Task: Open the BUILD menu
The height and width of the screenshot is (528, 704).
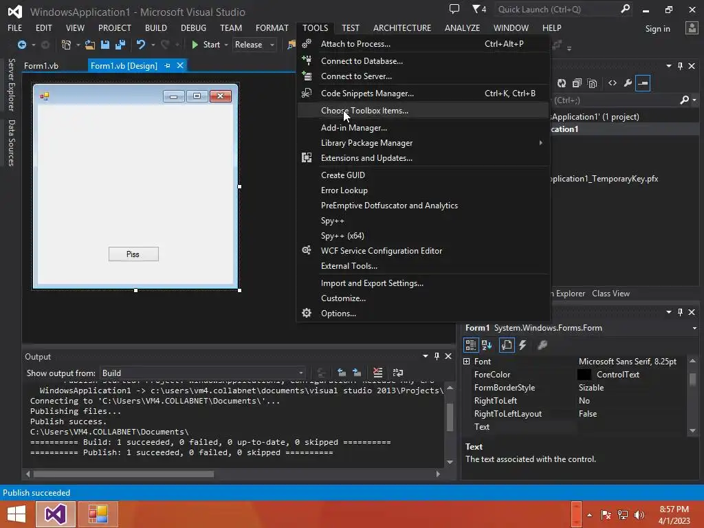Action: point(156,27)
